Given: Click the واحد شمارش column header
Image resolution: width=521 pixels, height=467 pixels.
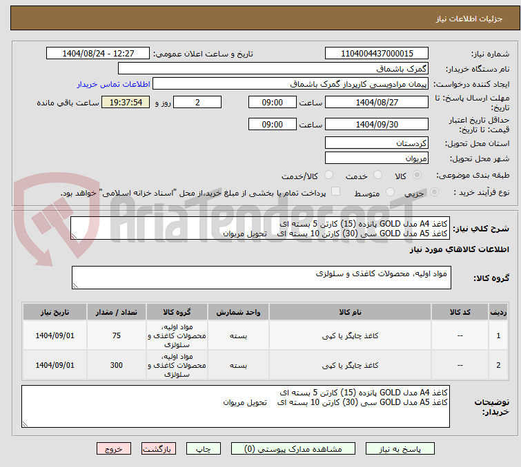Looking at the screenshot, I should 238,312.
